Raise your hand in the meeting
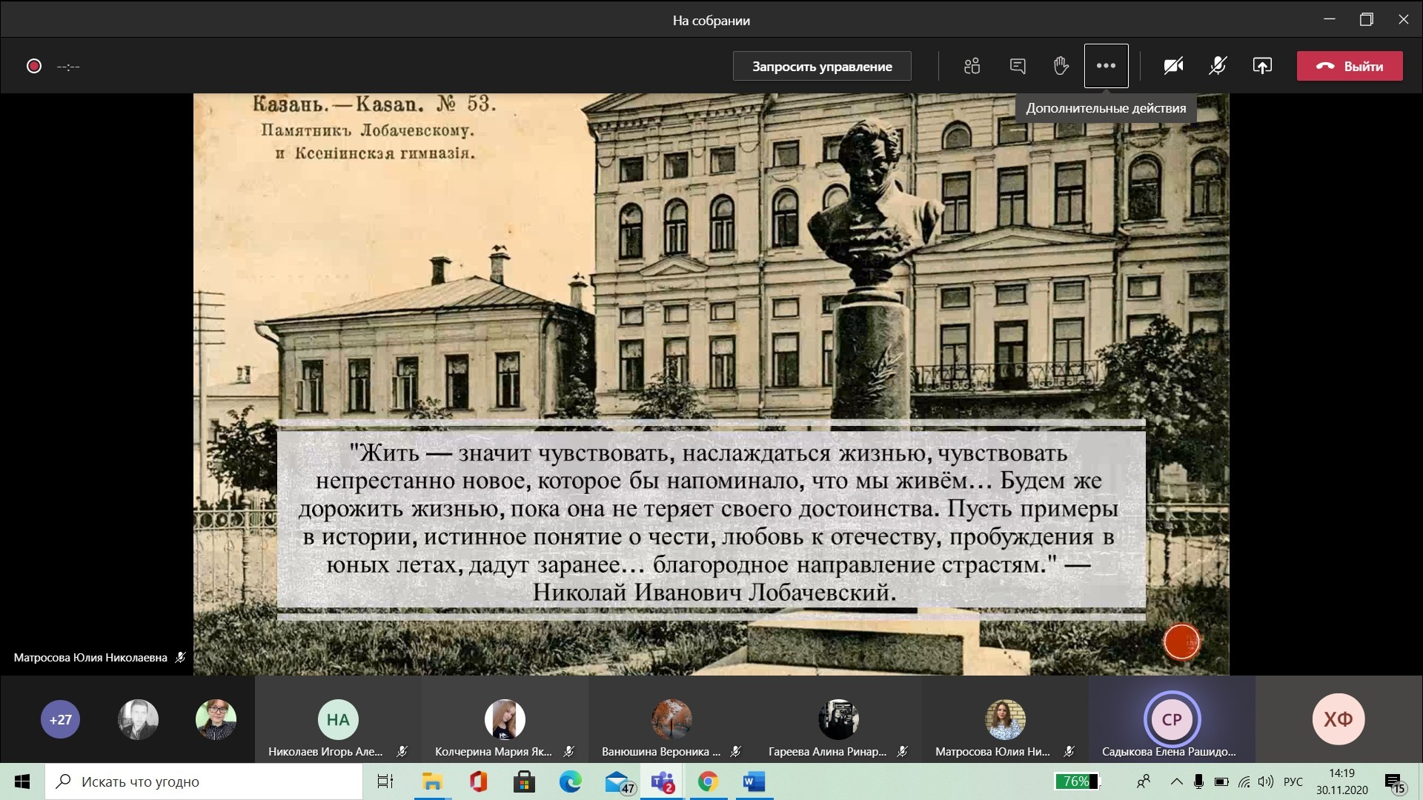The image size is (1423, 800). click(1061, 65)
